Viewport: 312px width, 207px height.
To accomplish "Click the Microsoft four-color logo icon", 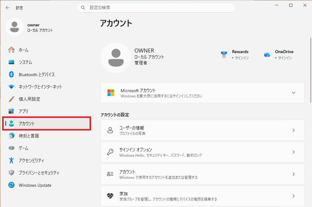I will [111, 93].
